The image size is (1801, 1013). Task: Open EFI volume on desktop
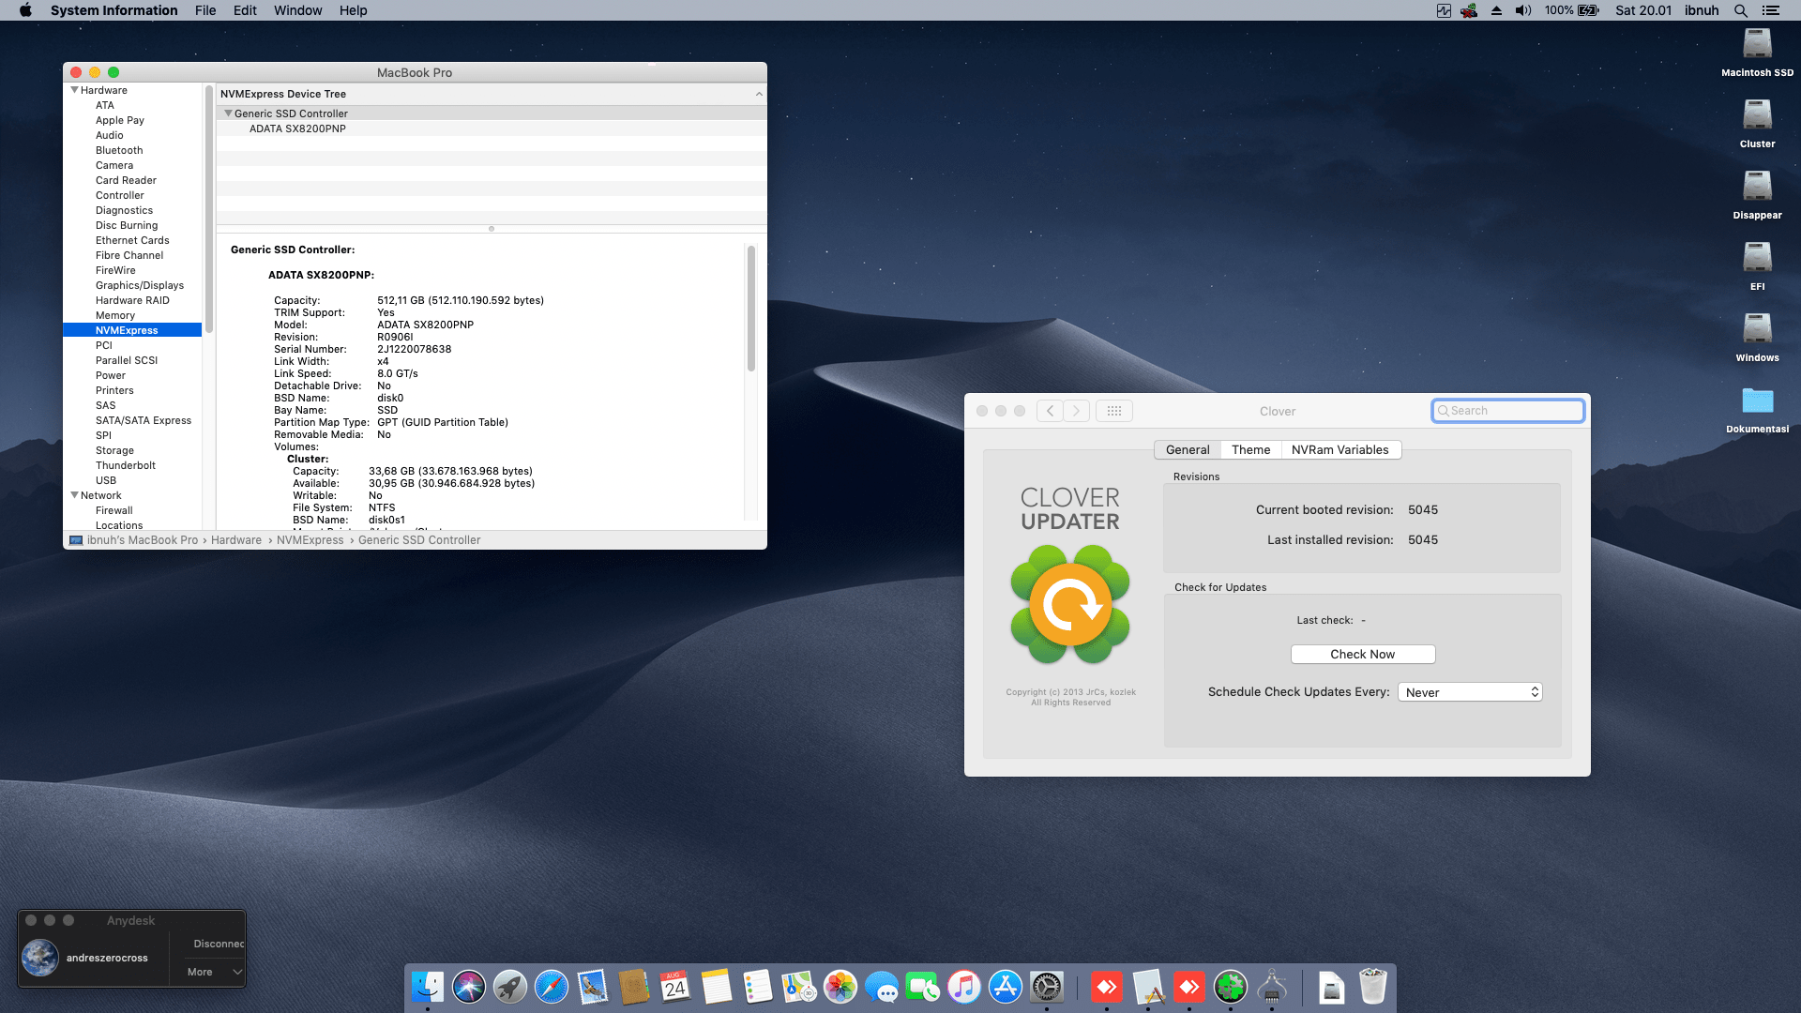[1757, 266]
